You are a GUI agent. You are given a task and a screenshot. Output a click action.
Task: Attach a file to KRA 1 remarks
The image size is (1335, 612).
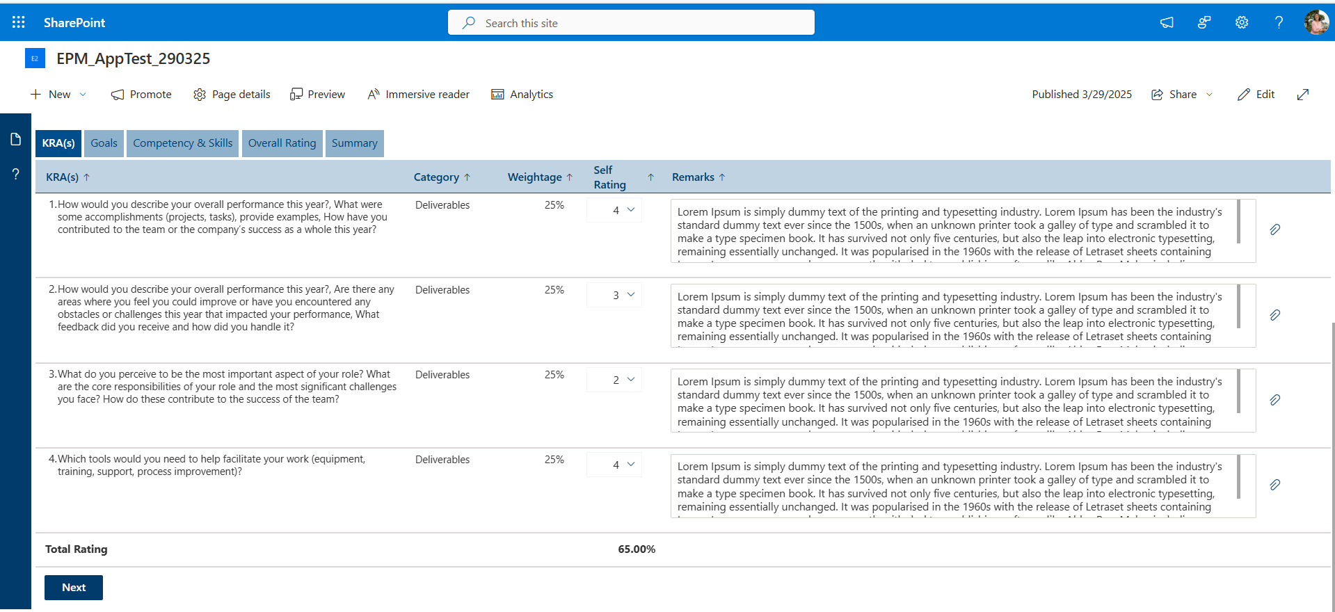1274,229
